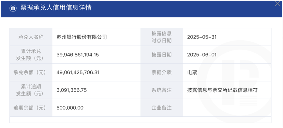Click the 累计逾期发生额 label cell
283x128 pixels.
tap(31, 90)
